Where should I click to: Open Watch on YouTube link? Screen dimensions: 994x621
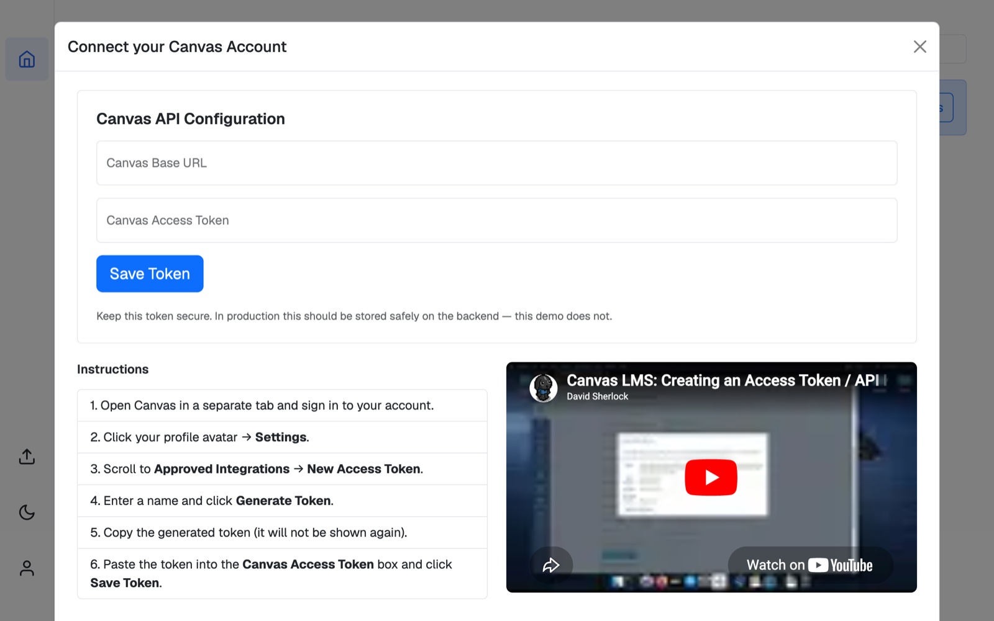pos(810,565)
